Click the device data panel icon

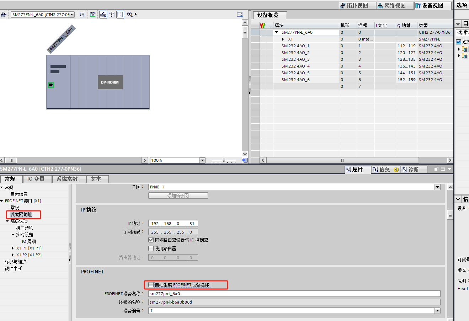tap(240, 15)
